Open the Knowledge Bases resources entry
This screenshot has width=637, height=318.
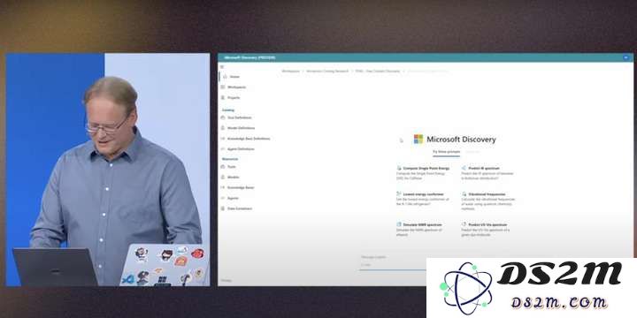[x=238, y=188]
